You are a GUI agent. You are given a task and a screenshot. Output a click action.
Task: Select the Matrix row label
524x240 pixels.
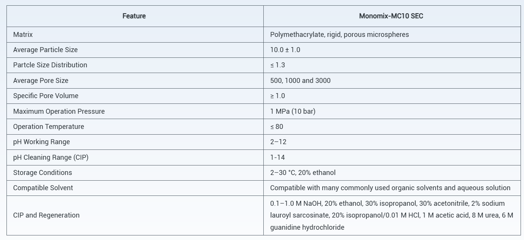click(x=23, y=35)
